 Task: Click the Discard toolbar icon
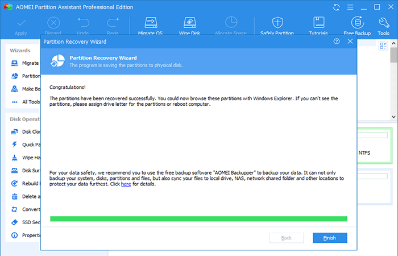pos(53,23)
